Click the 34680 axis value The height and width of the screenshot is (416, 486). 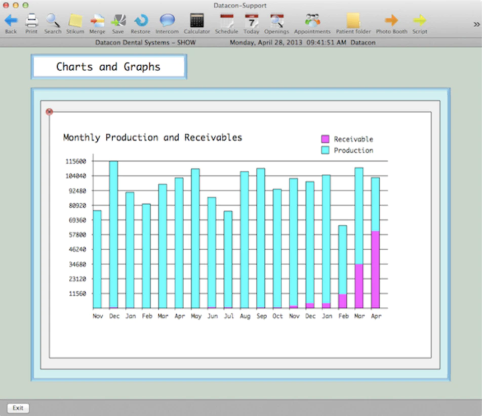tap(77, 264)
